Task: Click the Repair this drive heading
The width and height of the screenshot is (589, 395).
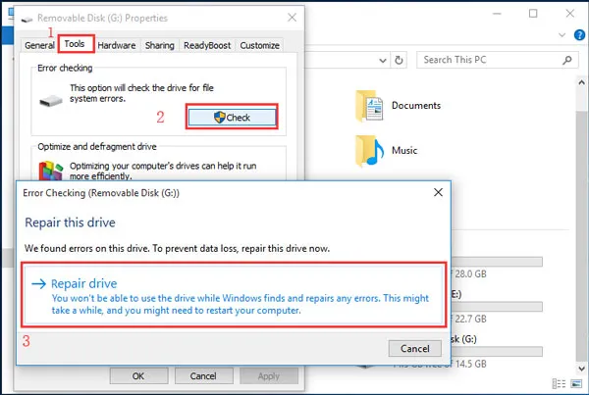Action: point(70,222)
